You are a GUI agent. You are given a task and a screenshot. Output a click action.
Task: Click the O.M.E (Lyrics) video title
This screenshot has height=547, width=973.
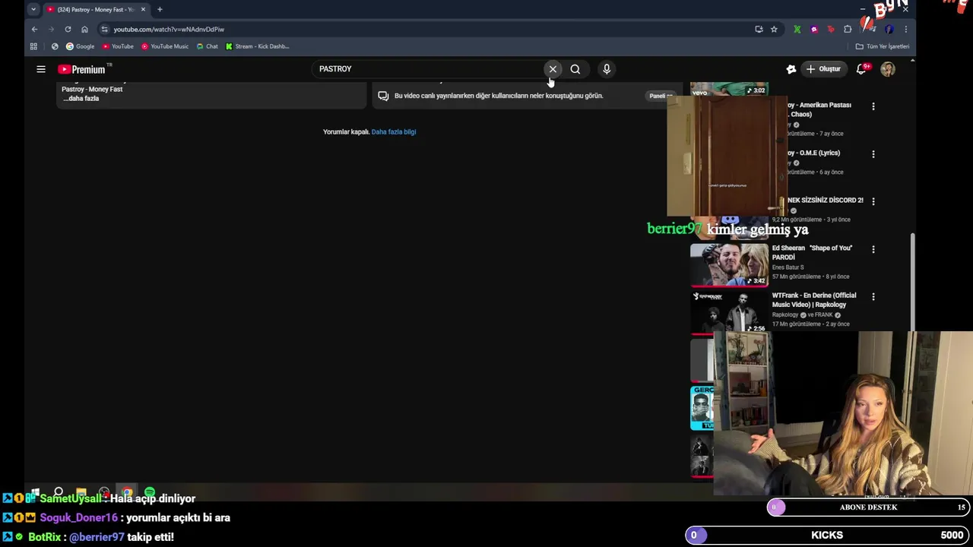pos(813,153)
